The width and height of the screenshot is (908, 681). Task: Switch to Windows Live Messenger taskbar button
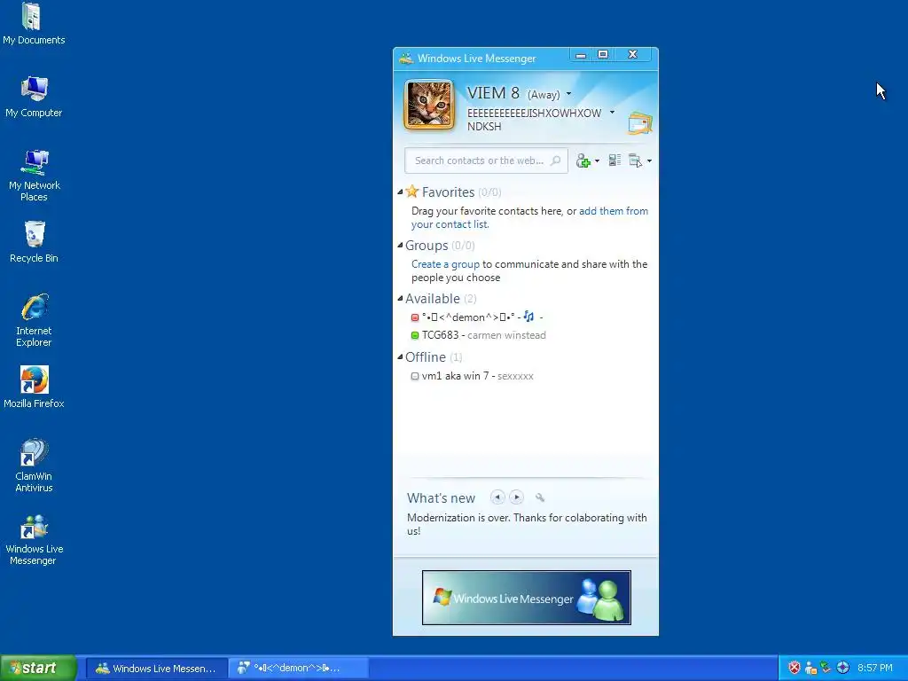coord(156,669)
